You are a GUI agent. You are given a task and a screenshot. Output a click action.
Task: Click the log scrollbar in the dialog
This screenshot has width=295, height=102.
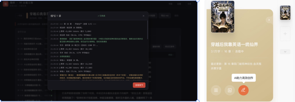click(148, 30)
